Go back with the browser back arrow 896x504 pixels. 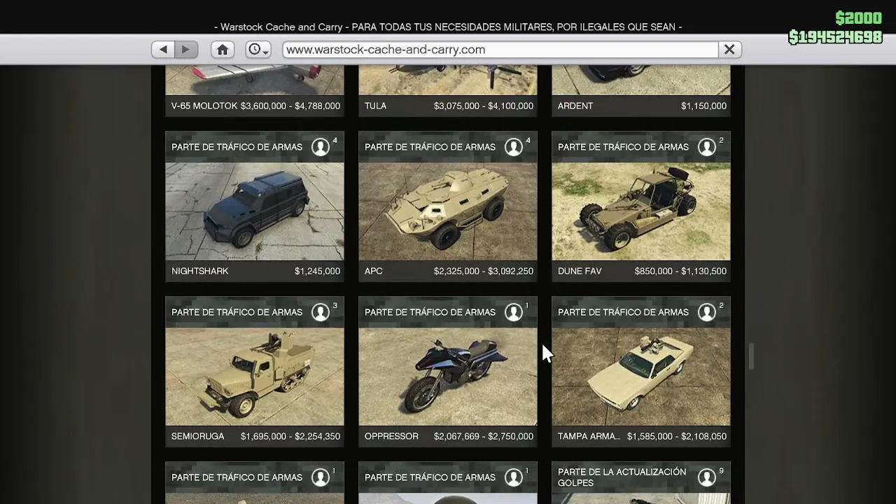pyautogui.click(x=163, y=50)
